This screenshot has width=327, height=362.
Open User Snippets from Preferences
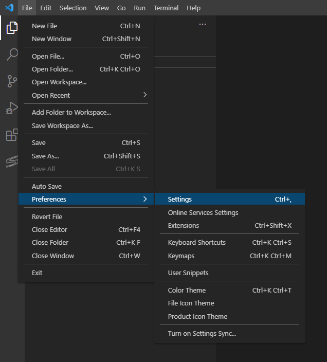coord(188,273)
